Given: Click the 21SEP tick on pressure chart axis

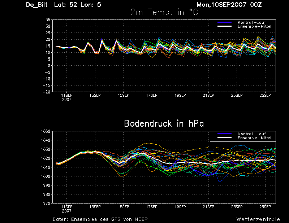Looking at the screenshot, I should coord(208,207).
